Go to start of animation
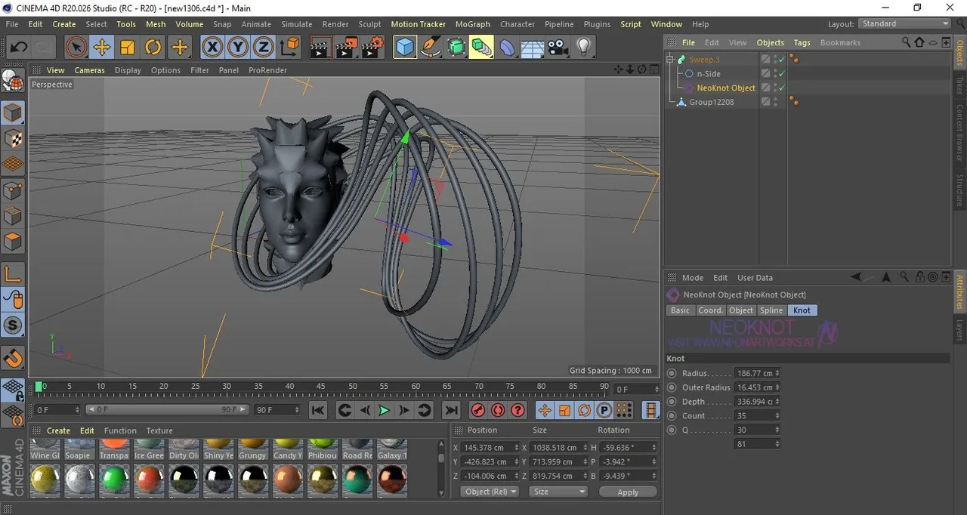The height and width of the screenshot is (515, 967). click(x=318, y=410)
